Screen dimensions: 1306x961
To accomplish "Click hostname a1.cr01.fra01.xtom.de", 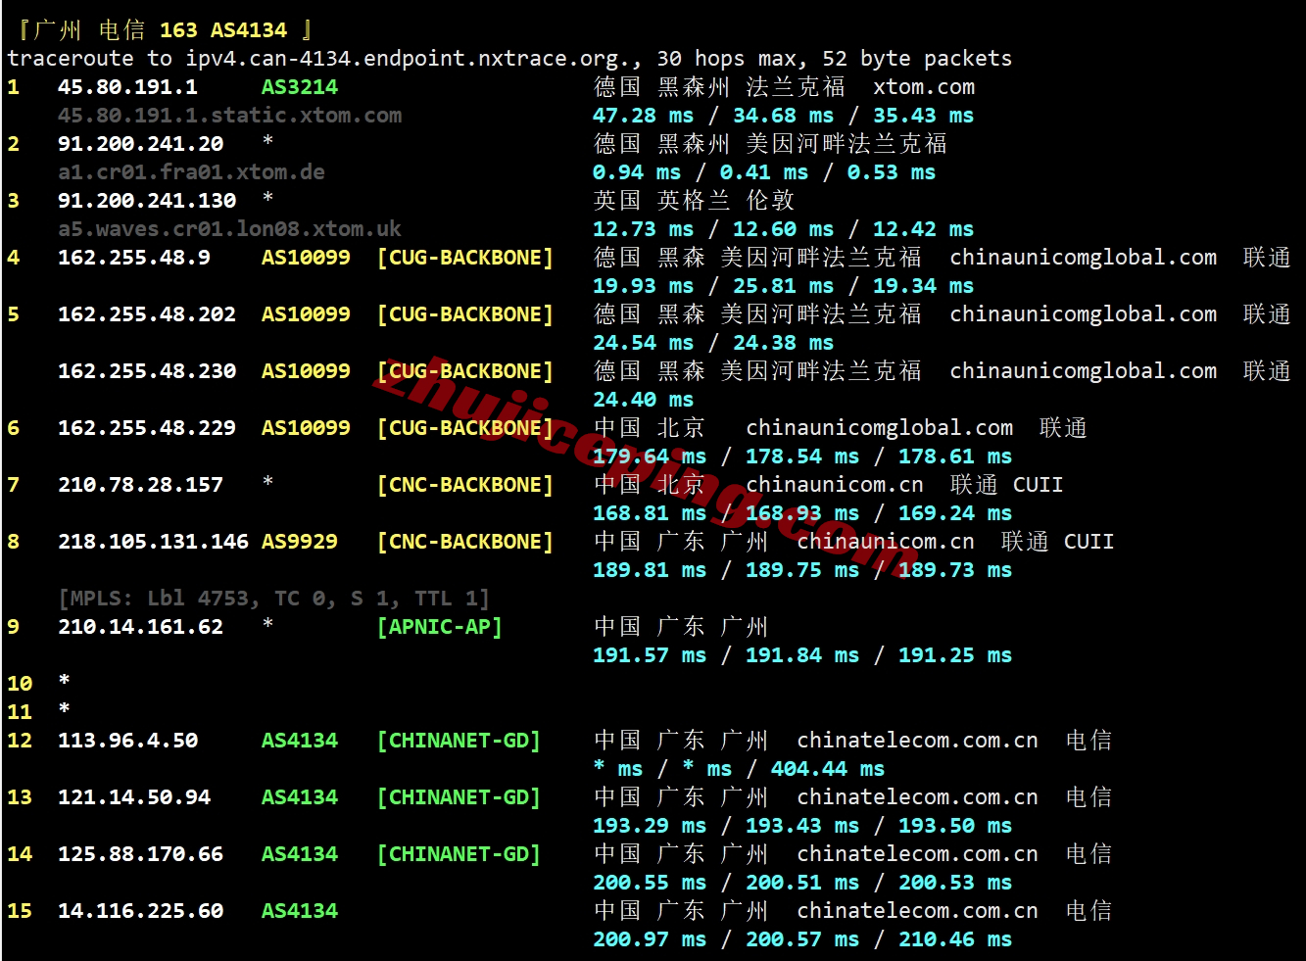I will click(x=191, y=172).
